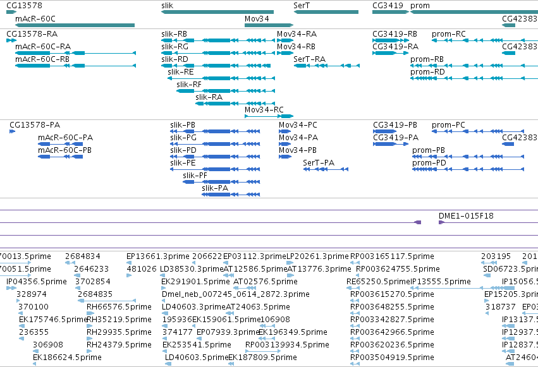Viewport: 538px width, 367px height.
Task: Click transcript slik-RD label
Action: [x=174, y=59]
